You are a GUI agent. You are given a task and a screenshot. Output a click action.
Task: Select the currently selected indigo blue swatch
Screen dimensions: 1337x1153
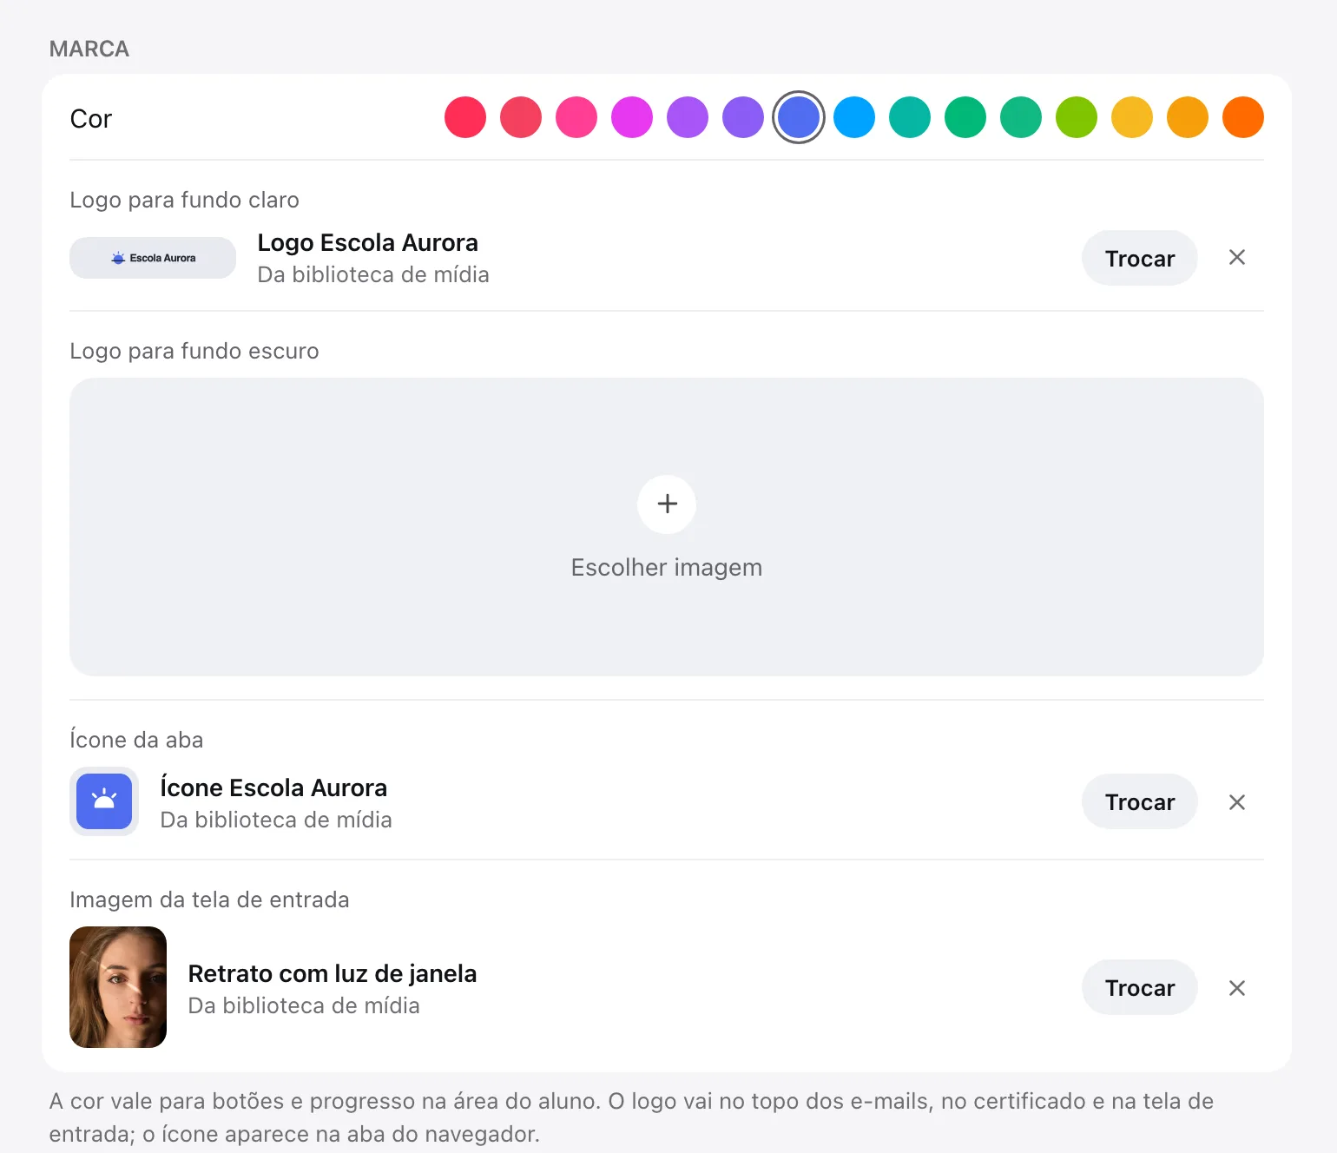click(799, 117)
